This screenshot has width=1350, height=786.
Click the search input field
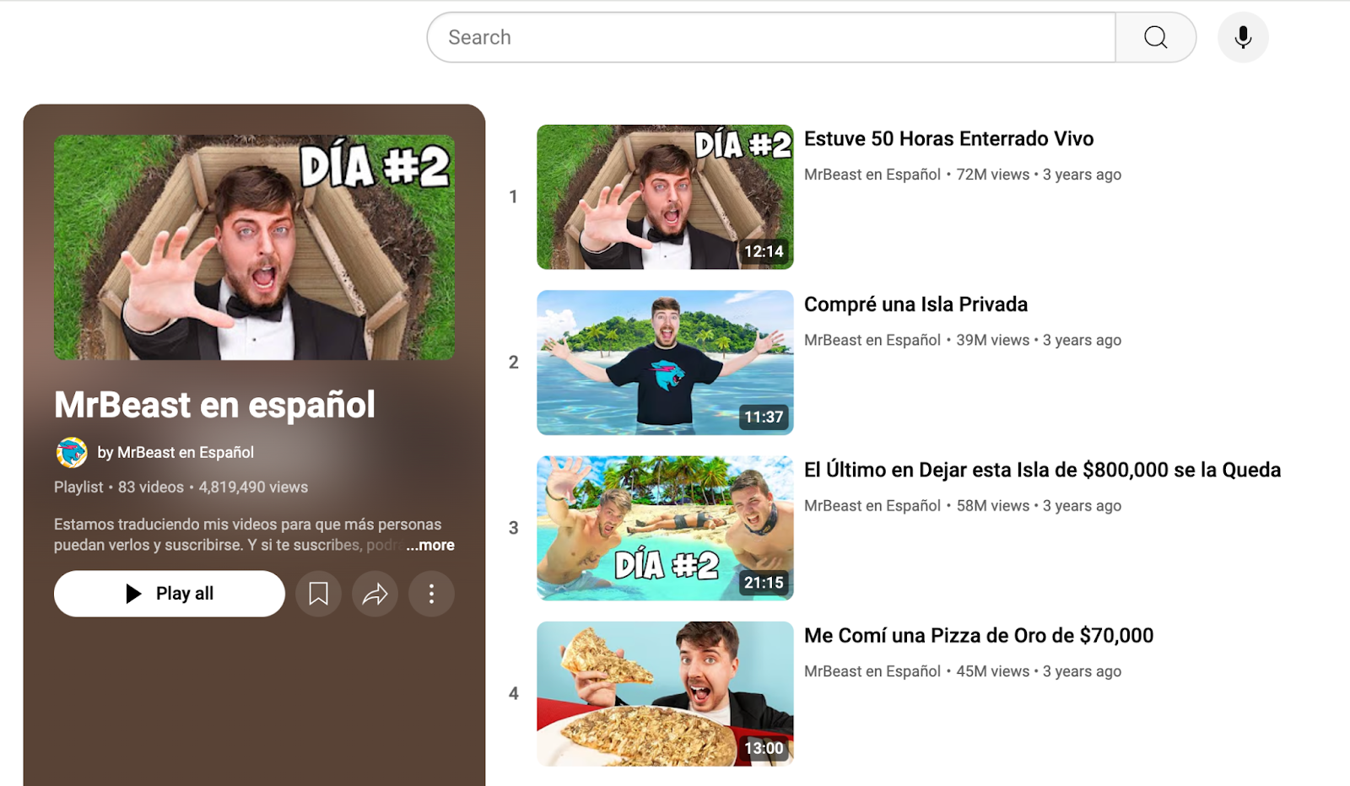pyautogui.click(x=759, y=37)
